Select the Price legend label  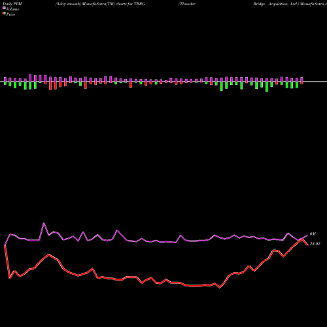click(10, 14)
